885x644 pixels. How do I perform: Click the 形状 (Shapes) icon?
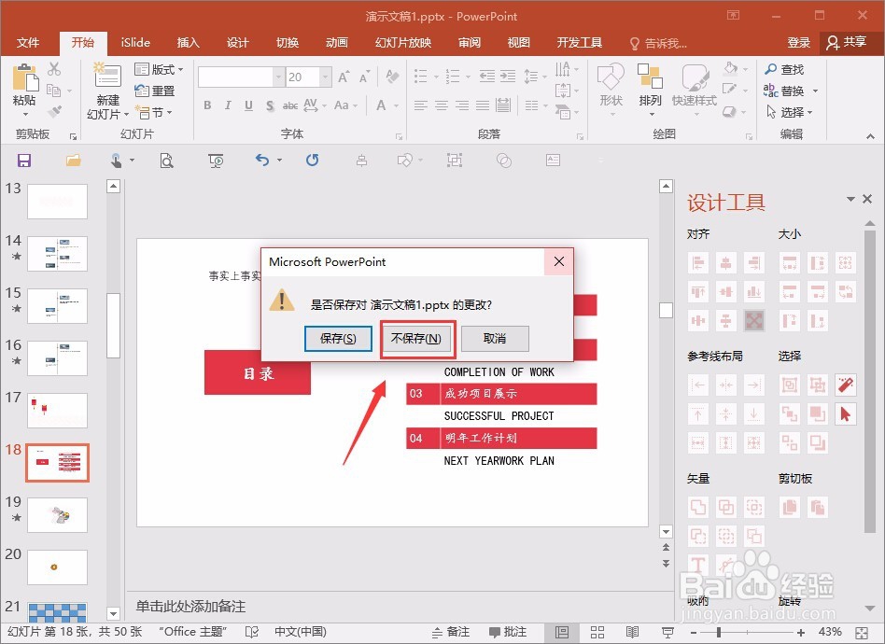(x=611, y=77)
